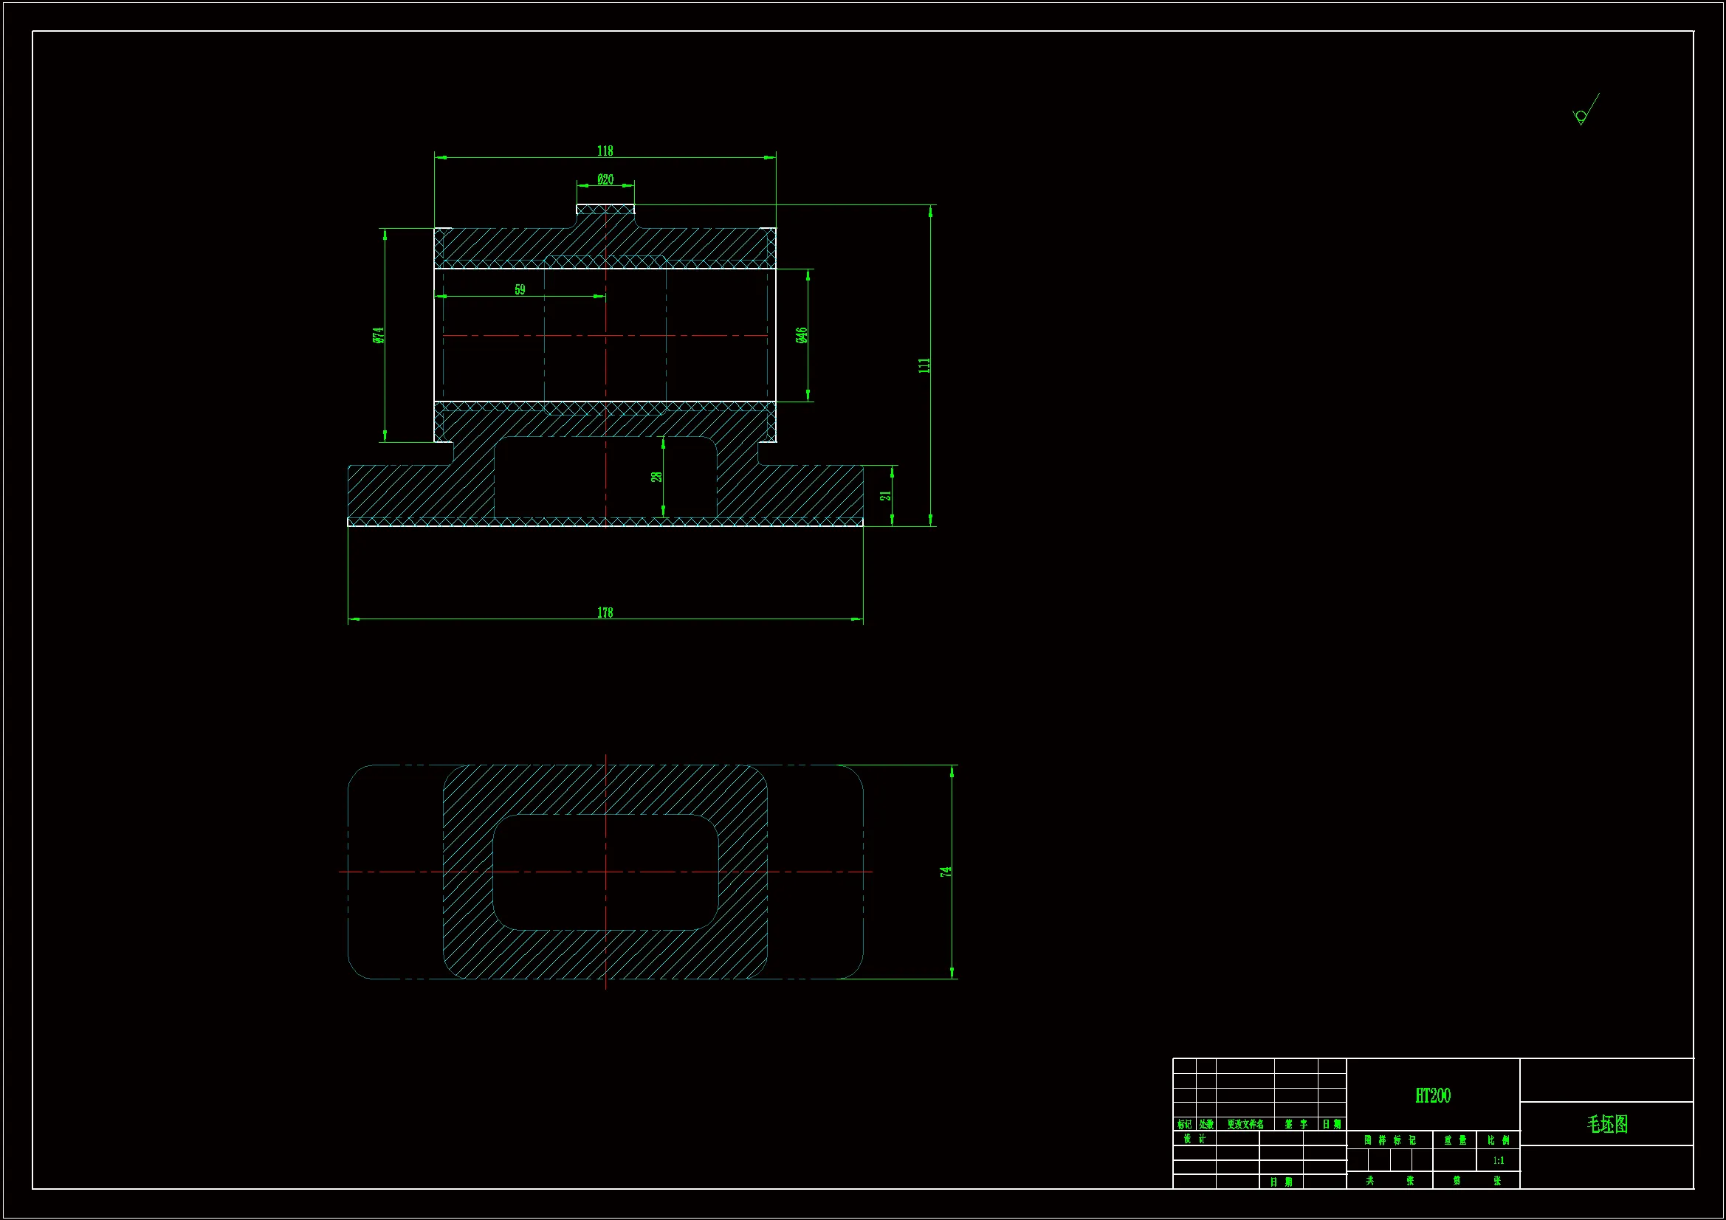Click the 比例 label in title block
1726x1220 pixels.
1498,1140
